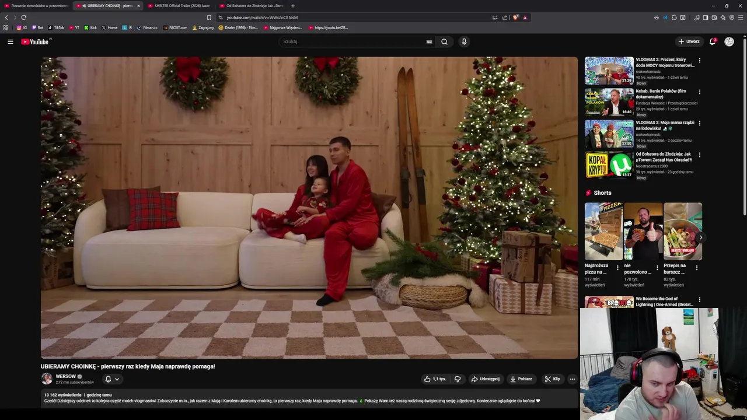Open the VLOGMAS 2 video thumbnail

609,71
